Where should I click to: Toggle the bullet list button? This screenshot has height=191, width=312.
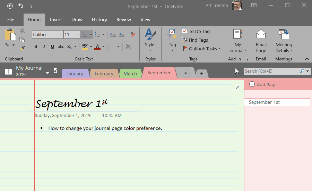point(85,34)
